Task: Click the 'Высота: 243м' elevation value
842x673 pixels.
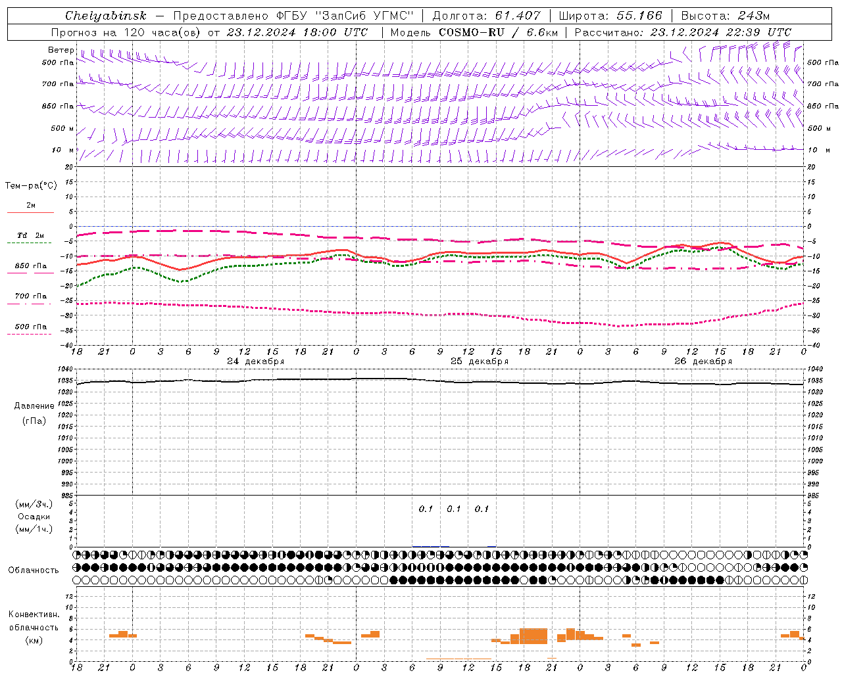Action: pyautogui.click(x=725, y=16)
